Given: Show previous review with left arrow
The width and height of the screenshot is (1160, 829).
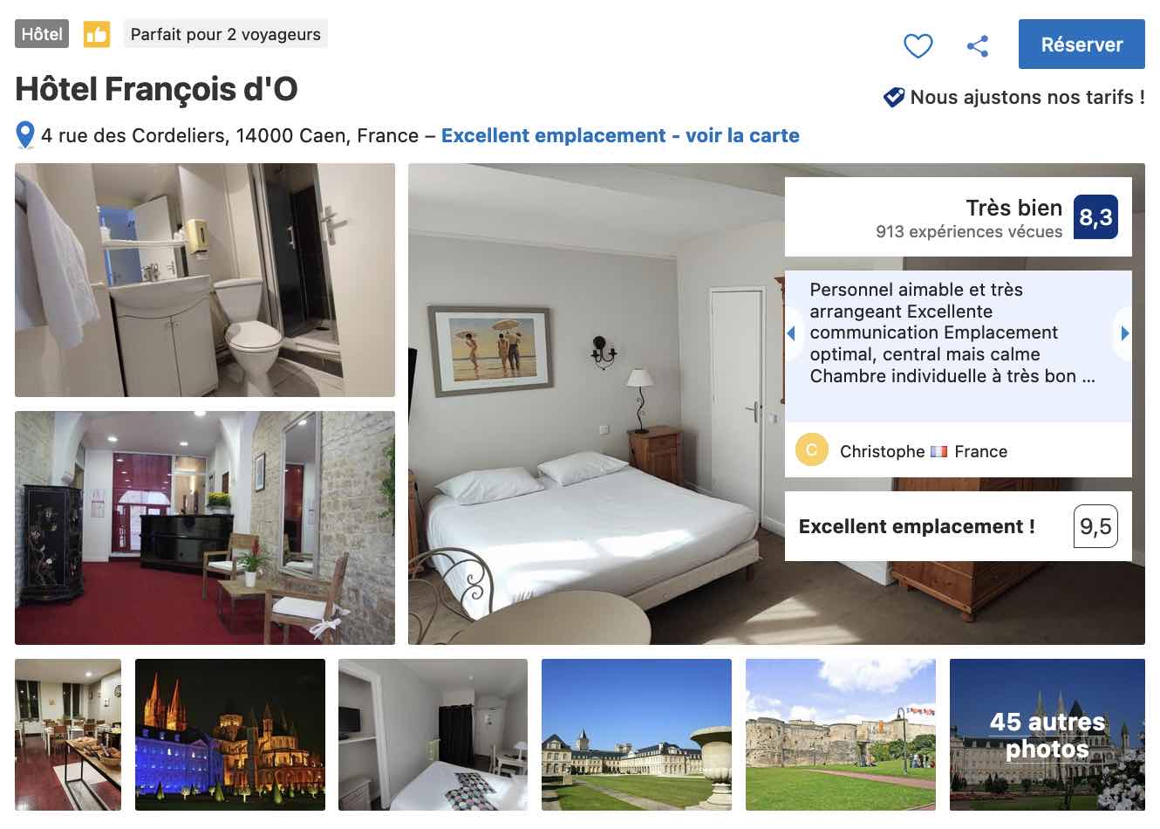Looking at the screenshot, I should (x=791, y=333).
